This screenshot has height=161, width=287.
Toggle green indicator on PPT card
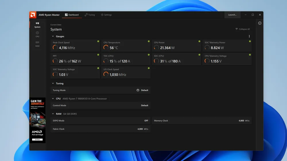click(98, 55)
